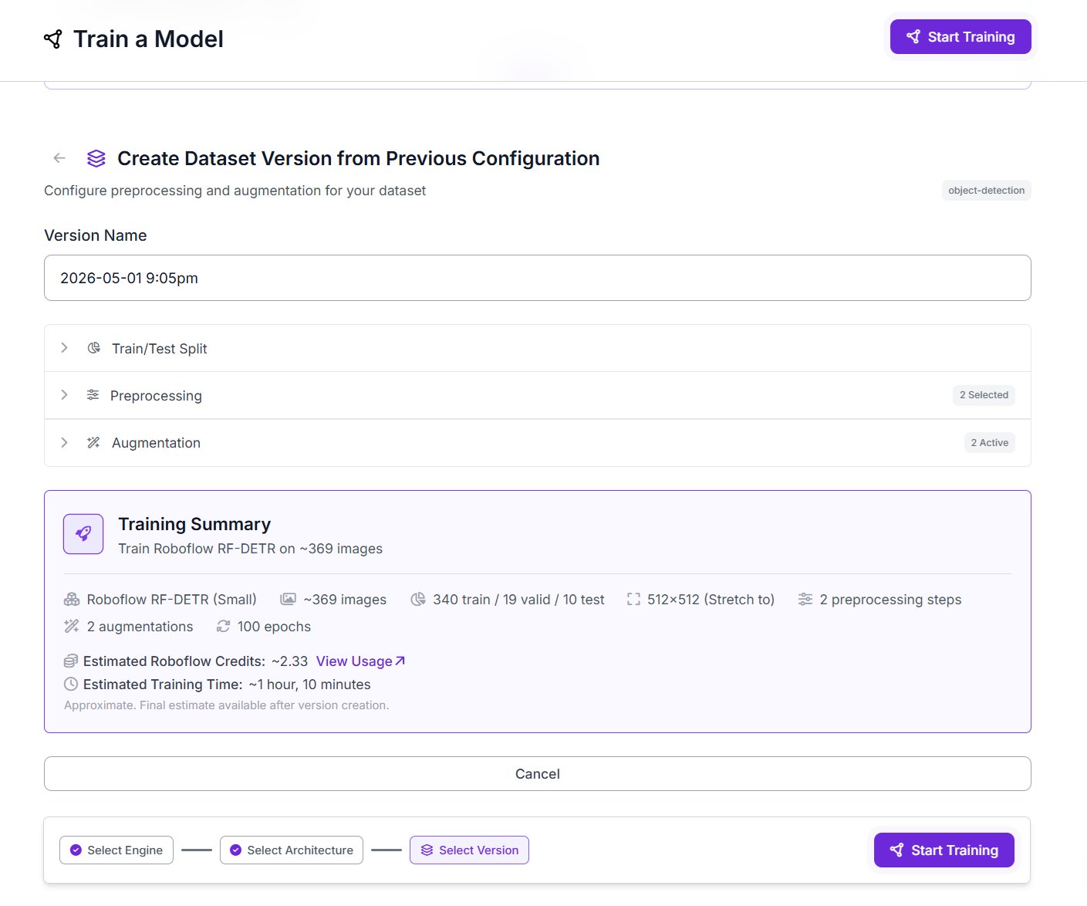Click the '512×512 (Stretch to)' text
The width and height of the screenshot is (1087, 906).
pos(711,600)
